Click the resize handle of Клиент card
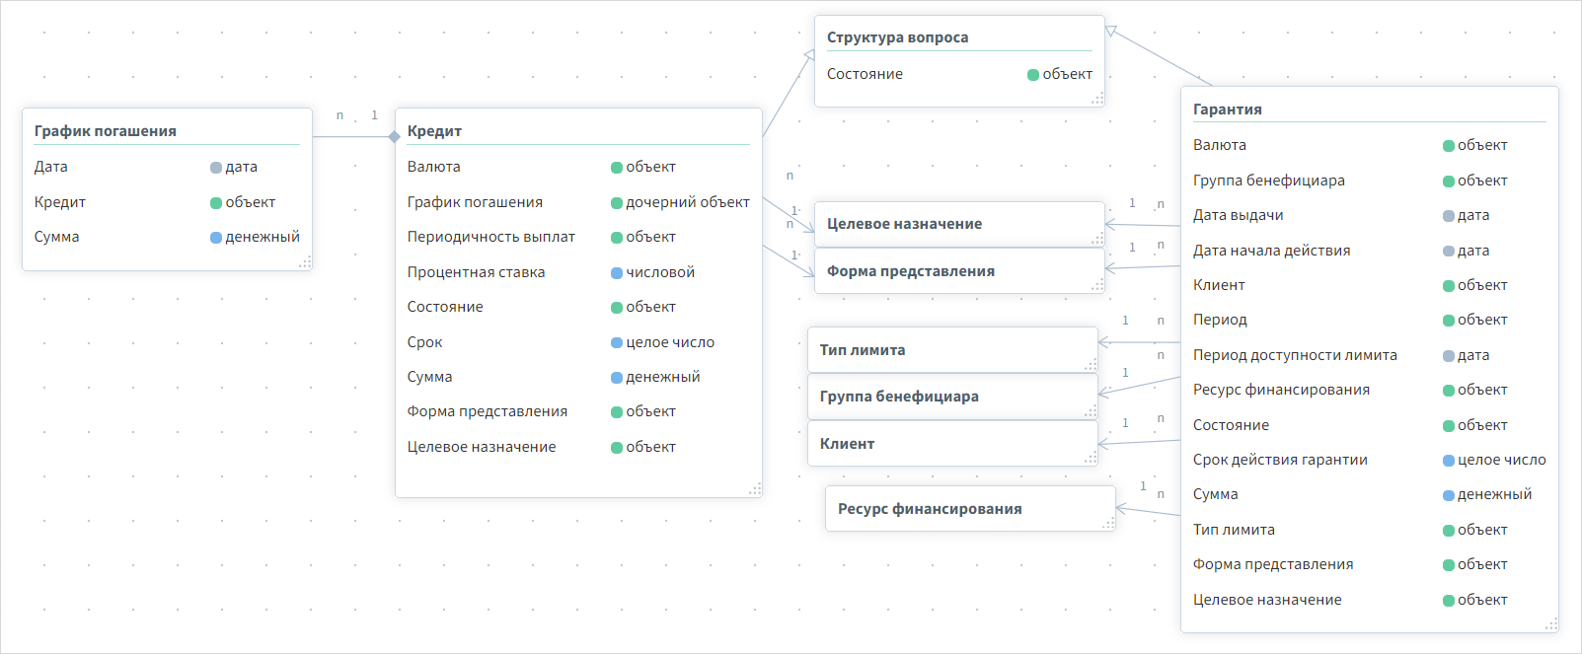 [1091, 458]
